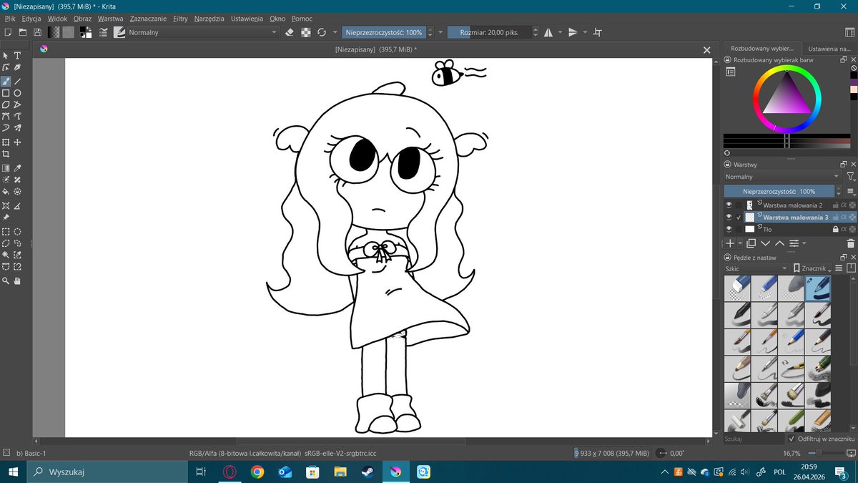Duplicate the current layer
This screenshot has height=483, width=858.
click(751, 243)
